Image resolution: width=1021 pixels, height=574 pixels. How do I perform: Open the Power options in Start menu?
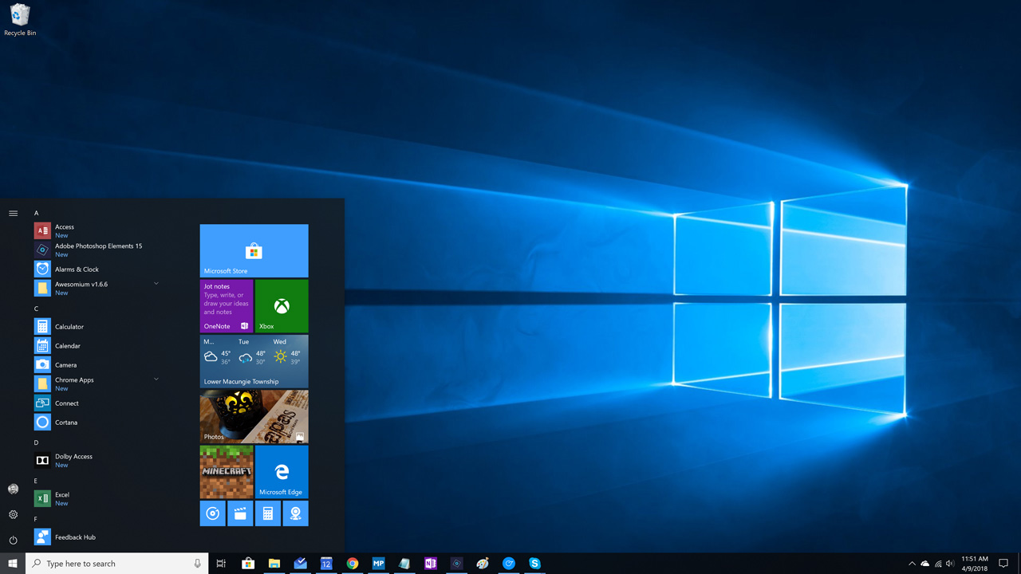pyautogui.click(x=13, y=540)
